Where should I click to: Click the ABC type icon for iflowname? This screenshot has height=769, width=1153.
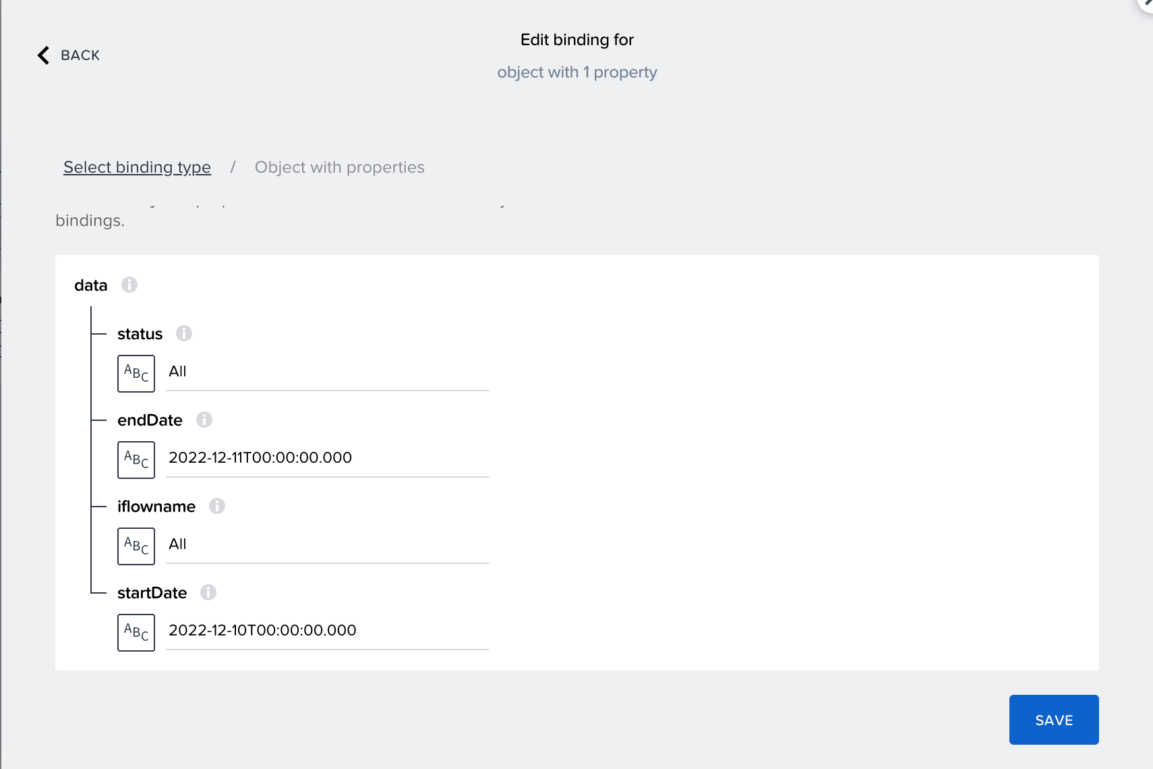click(x=136, y=546)
